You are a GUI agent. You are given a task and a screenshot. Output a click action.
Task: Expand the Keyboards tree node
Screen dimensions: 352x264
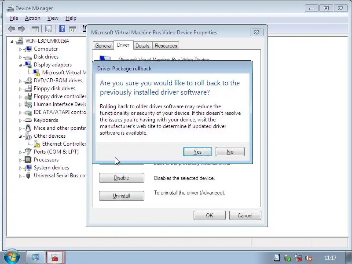point(20,121)
